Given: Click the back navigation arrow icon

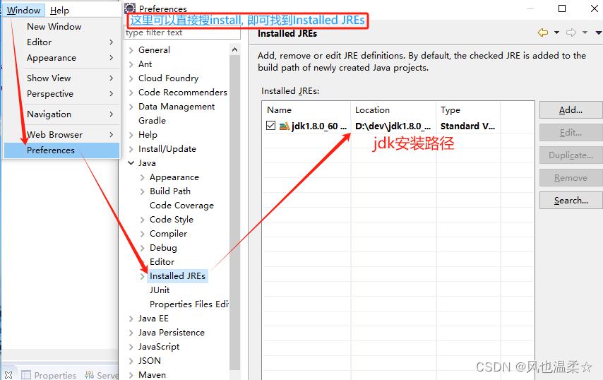Looking at the screenshot, I should click(542, 32).
